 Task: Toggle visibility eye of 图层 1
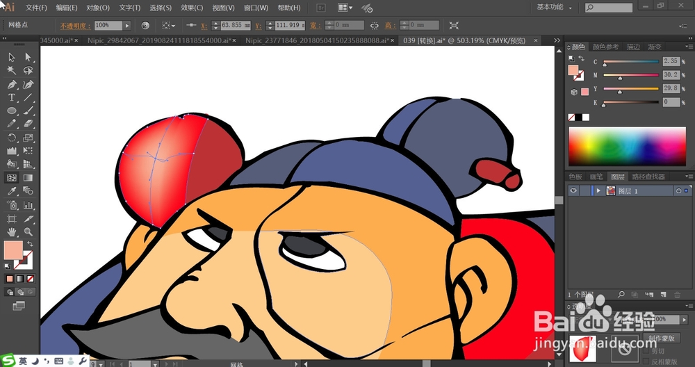573,190
